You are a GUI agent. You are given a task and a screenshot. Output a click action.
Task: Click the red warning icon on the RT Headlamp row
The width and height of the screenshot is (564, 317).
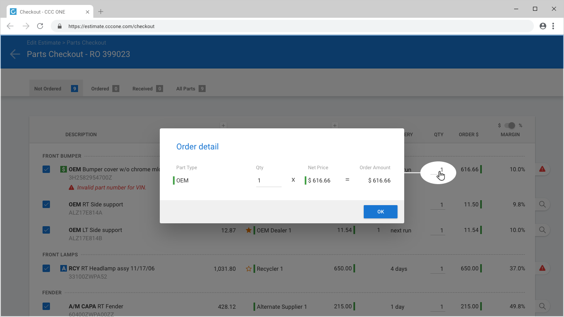pyautogui.click(x=543, y=268)
